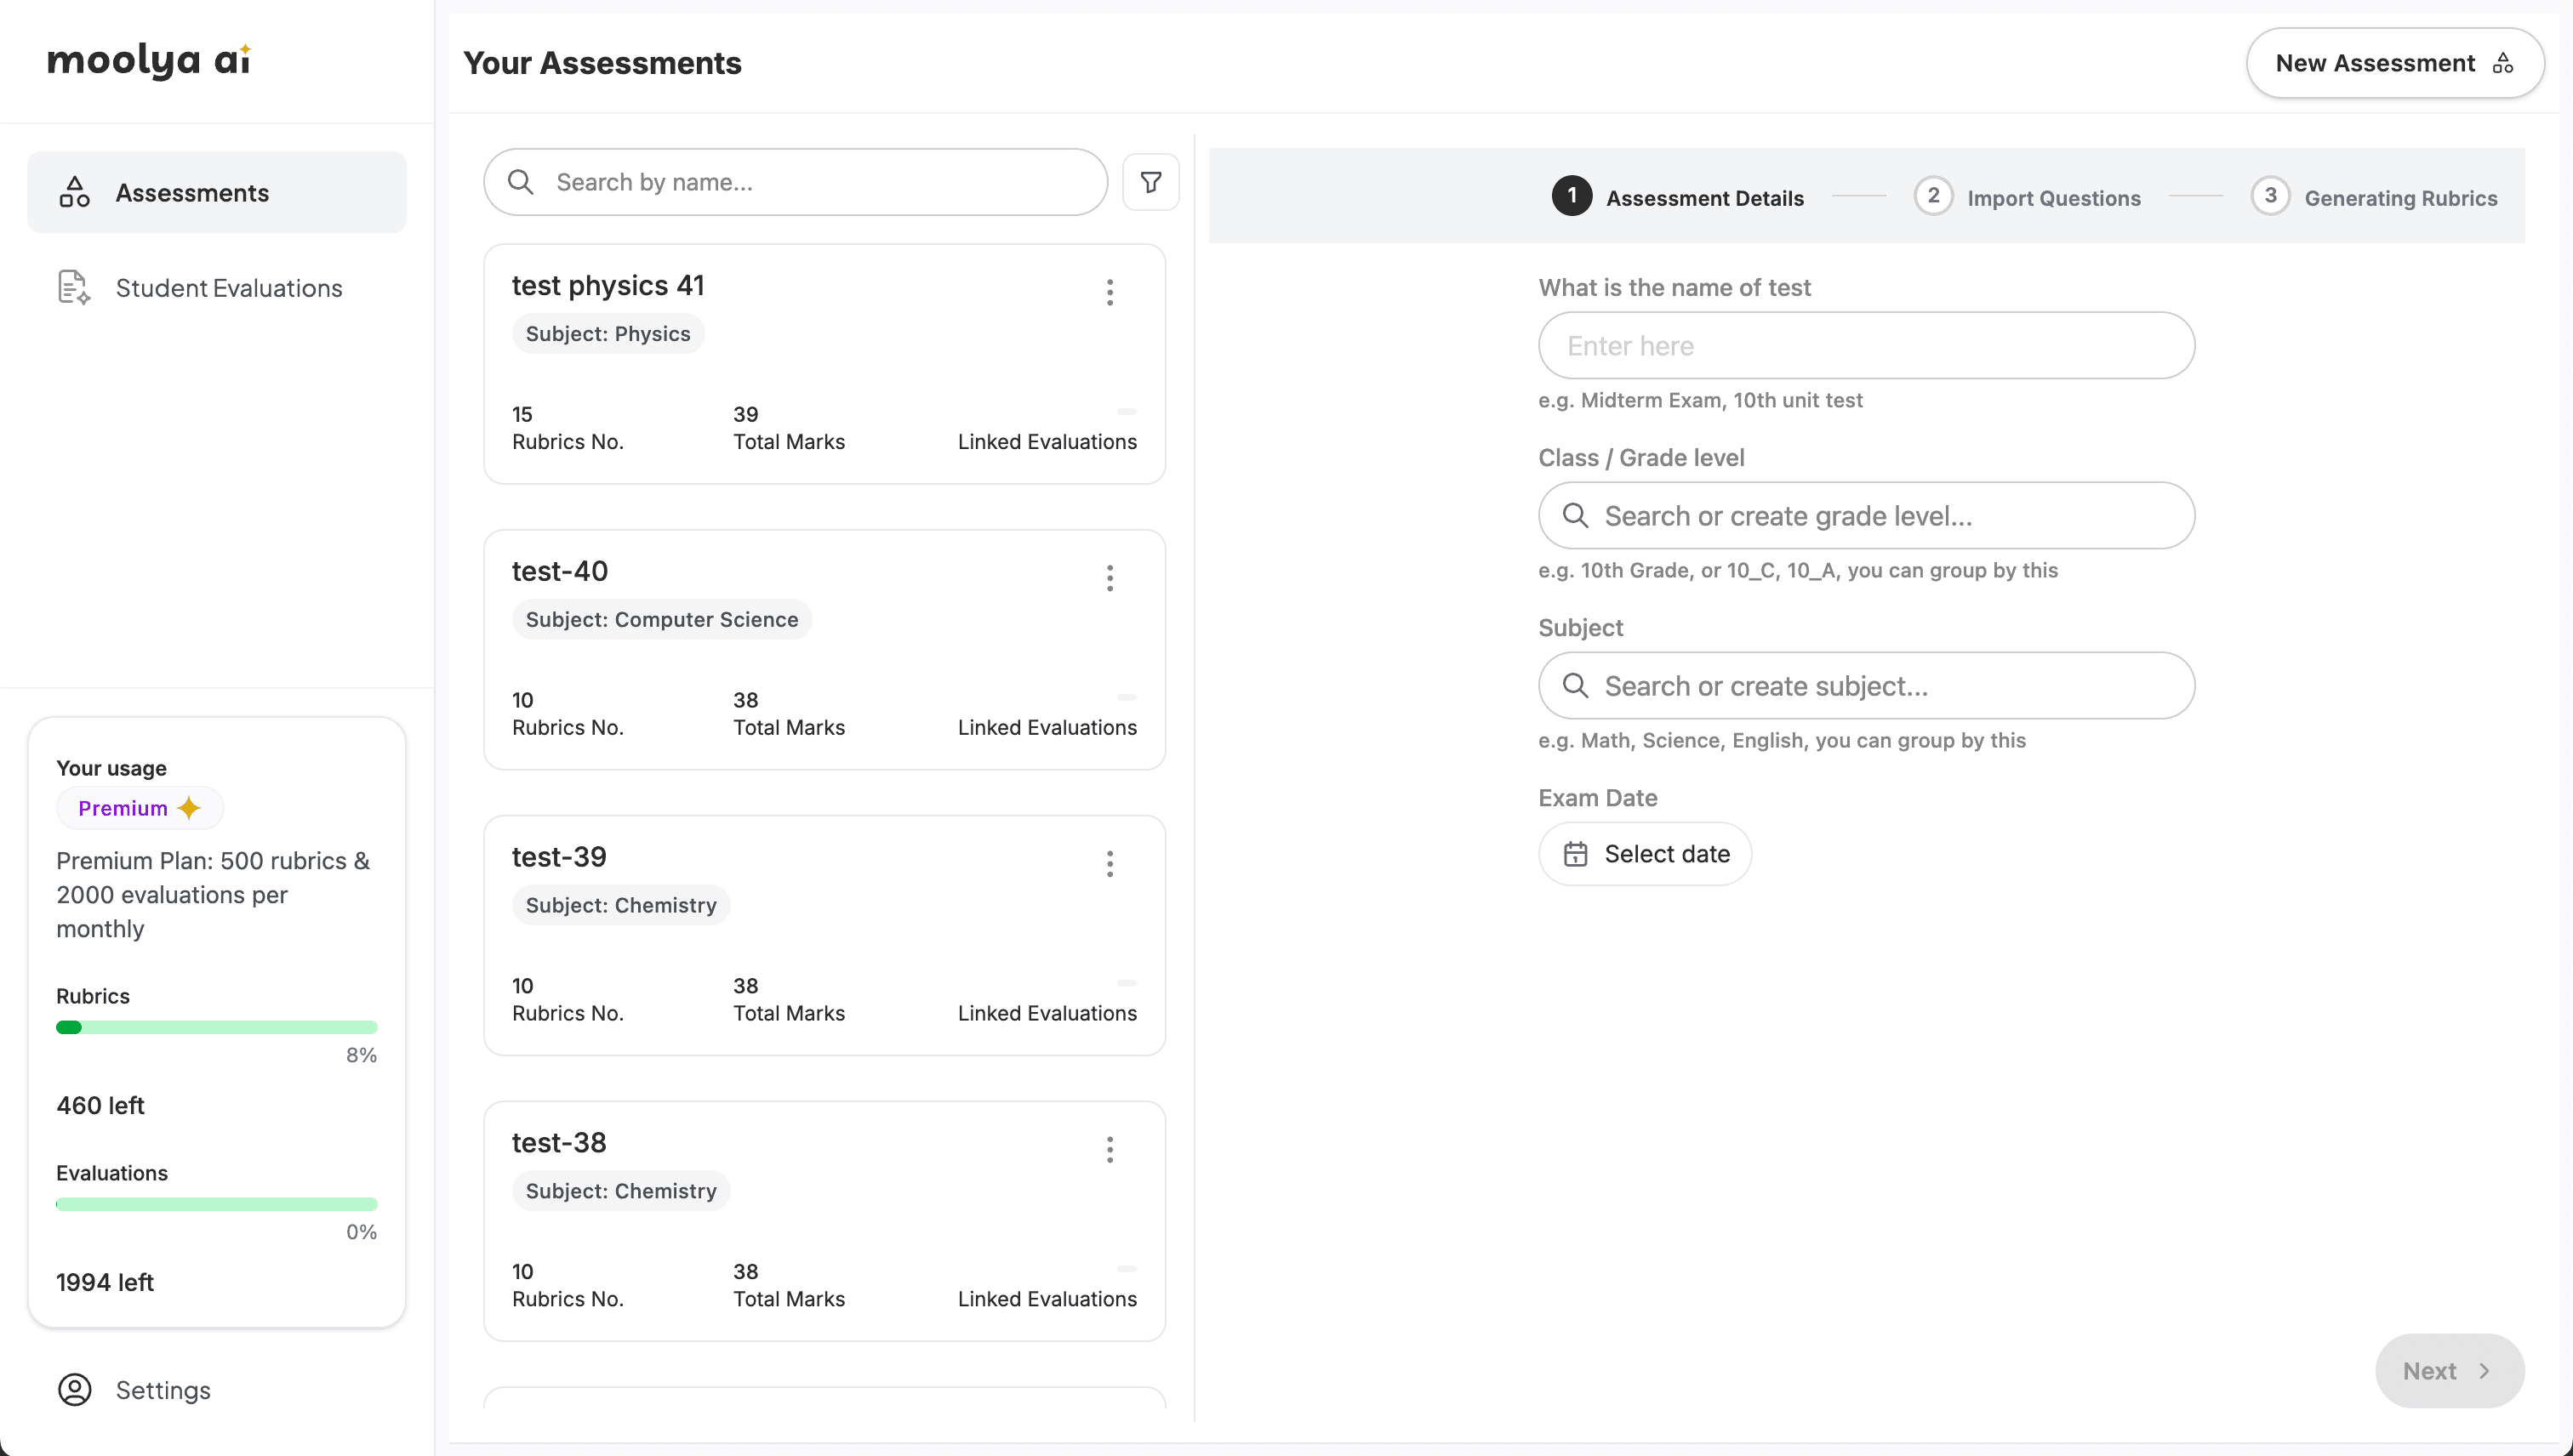Image resolution: width=2573 pixels, height=1456 pixels.
Task: Click the calendar icon in Select date
Action: [1577, 854]
